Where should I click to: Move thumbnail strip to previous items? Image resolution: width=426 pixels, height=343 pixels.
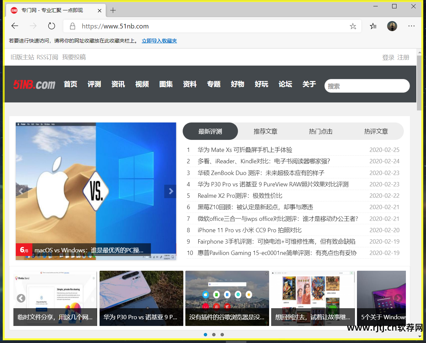21,298
